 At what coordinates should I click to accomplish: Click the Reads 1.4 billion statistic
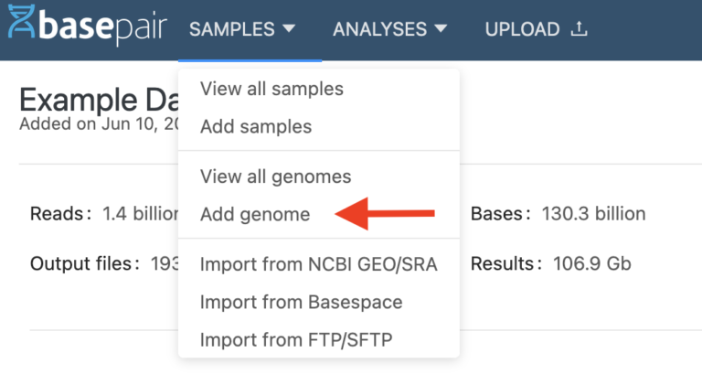(103, 215)
